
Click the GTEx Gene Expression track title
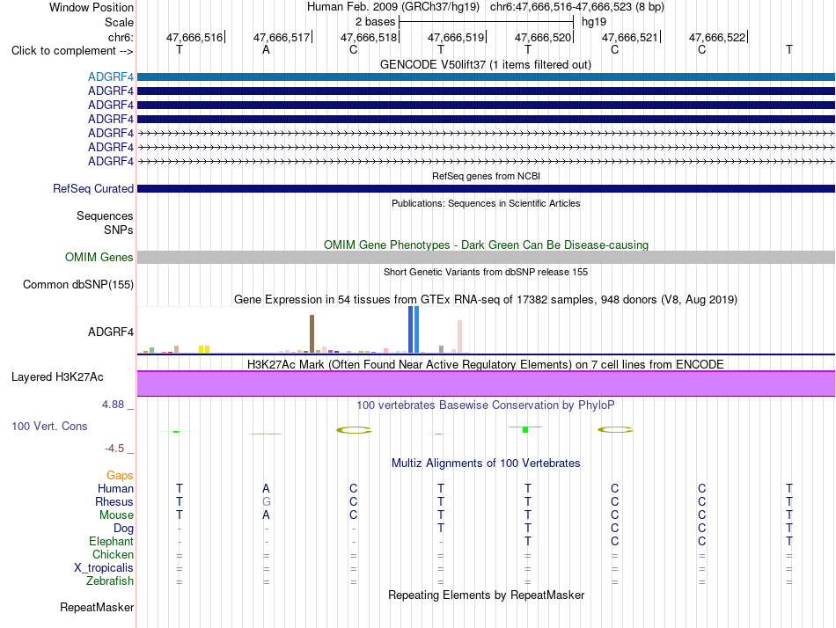[x=486, y=300]
